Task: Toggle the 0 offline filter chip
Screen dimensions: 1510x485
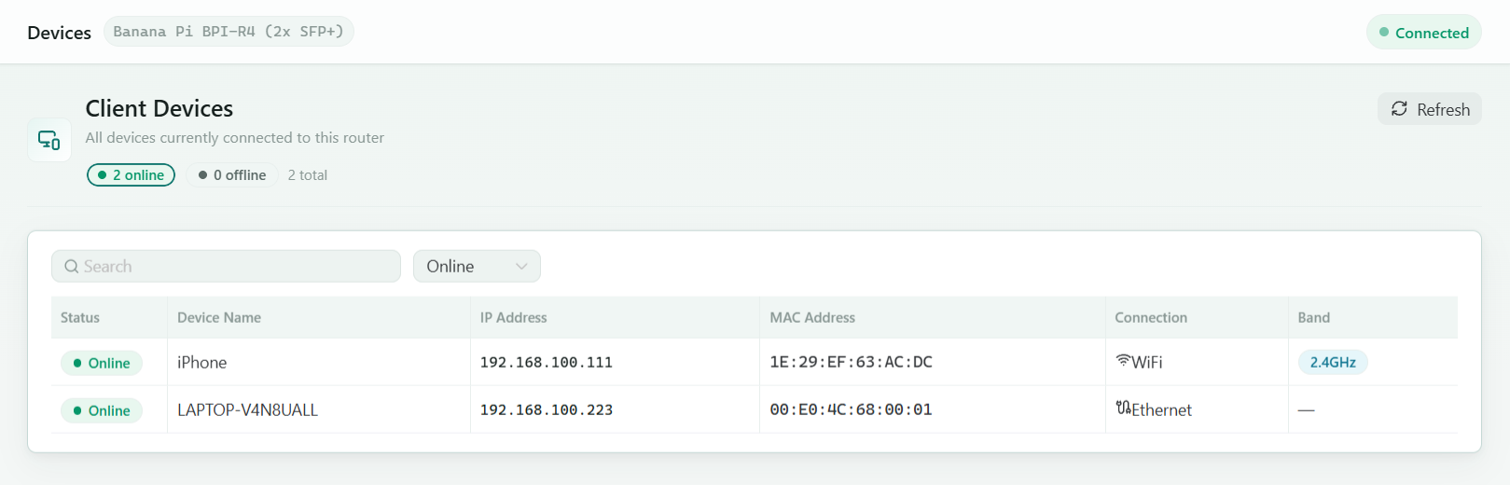Action: [x=232, y=175]
